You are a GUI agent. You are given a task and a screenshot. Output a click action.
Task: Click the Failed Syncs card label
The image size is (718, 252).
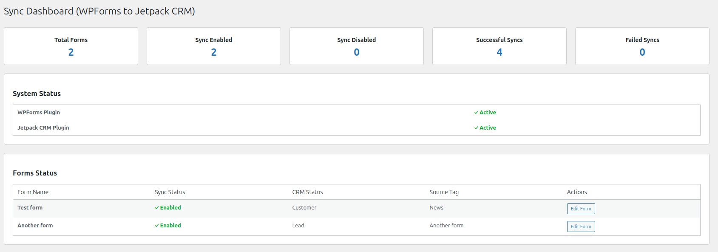coord(642,40)
